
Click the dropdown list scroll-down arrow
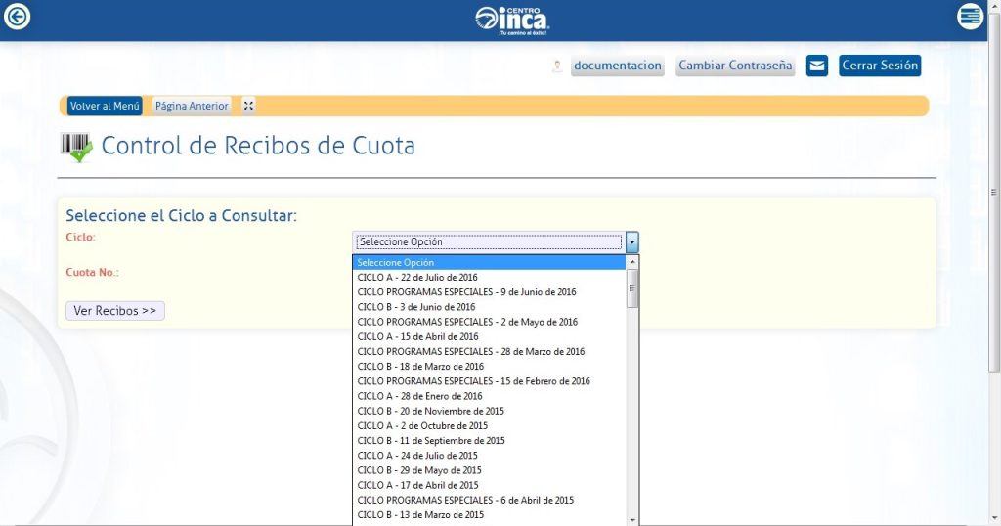[x=632, y=518]
